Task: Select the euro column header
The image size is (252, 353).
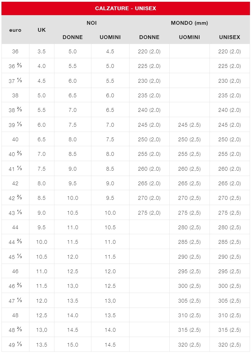Action: pos(15,30)
